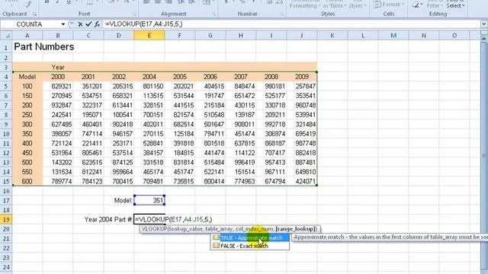
Task: Click the cell with value 270115
Action: point(149,134)
